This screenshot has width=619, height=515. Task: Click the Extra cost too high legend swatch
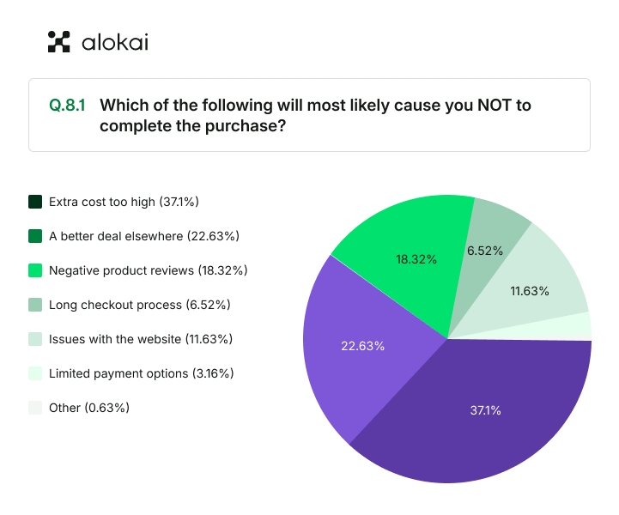(35, 202)
